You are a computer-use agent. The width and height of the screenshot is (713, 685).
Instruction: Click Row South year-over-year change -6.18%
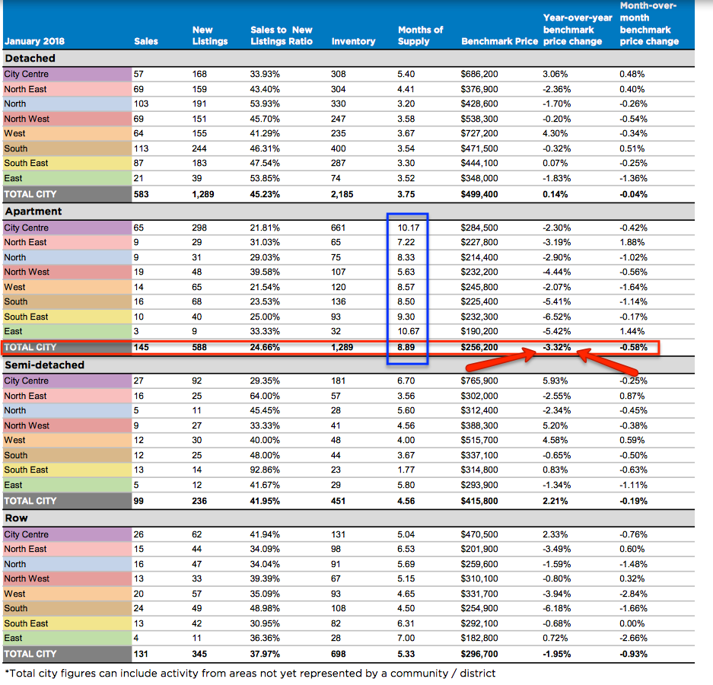[x=556, y=609]
